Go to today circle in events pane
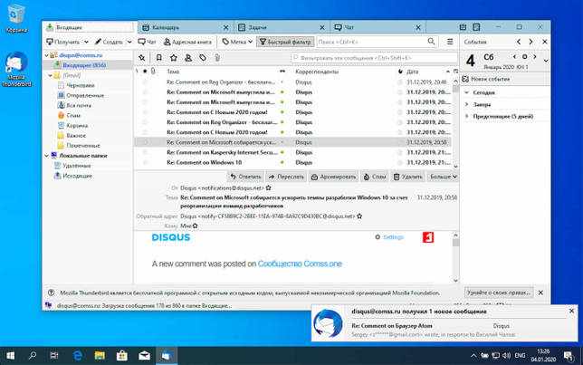Screen dimensions: 583x365 coord(525,57)
